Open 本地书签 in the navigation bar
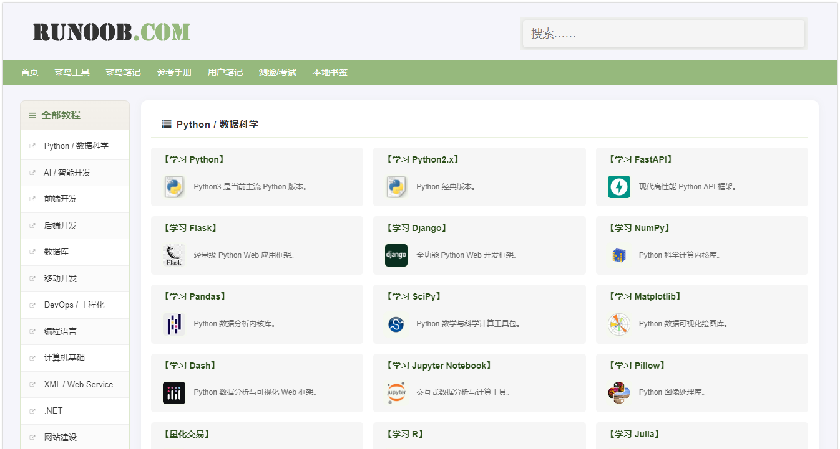This screenshot has height=449, width=840. (x=330, y=72)
